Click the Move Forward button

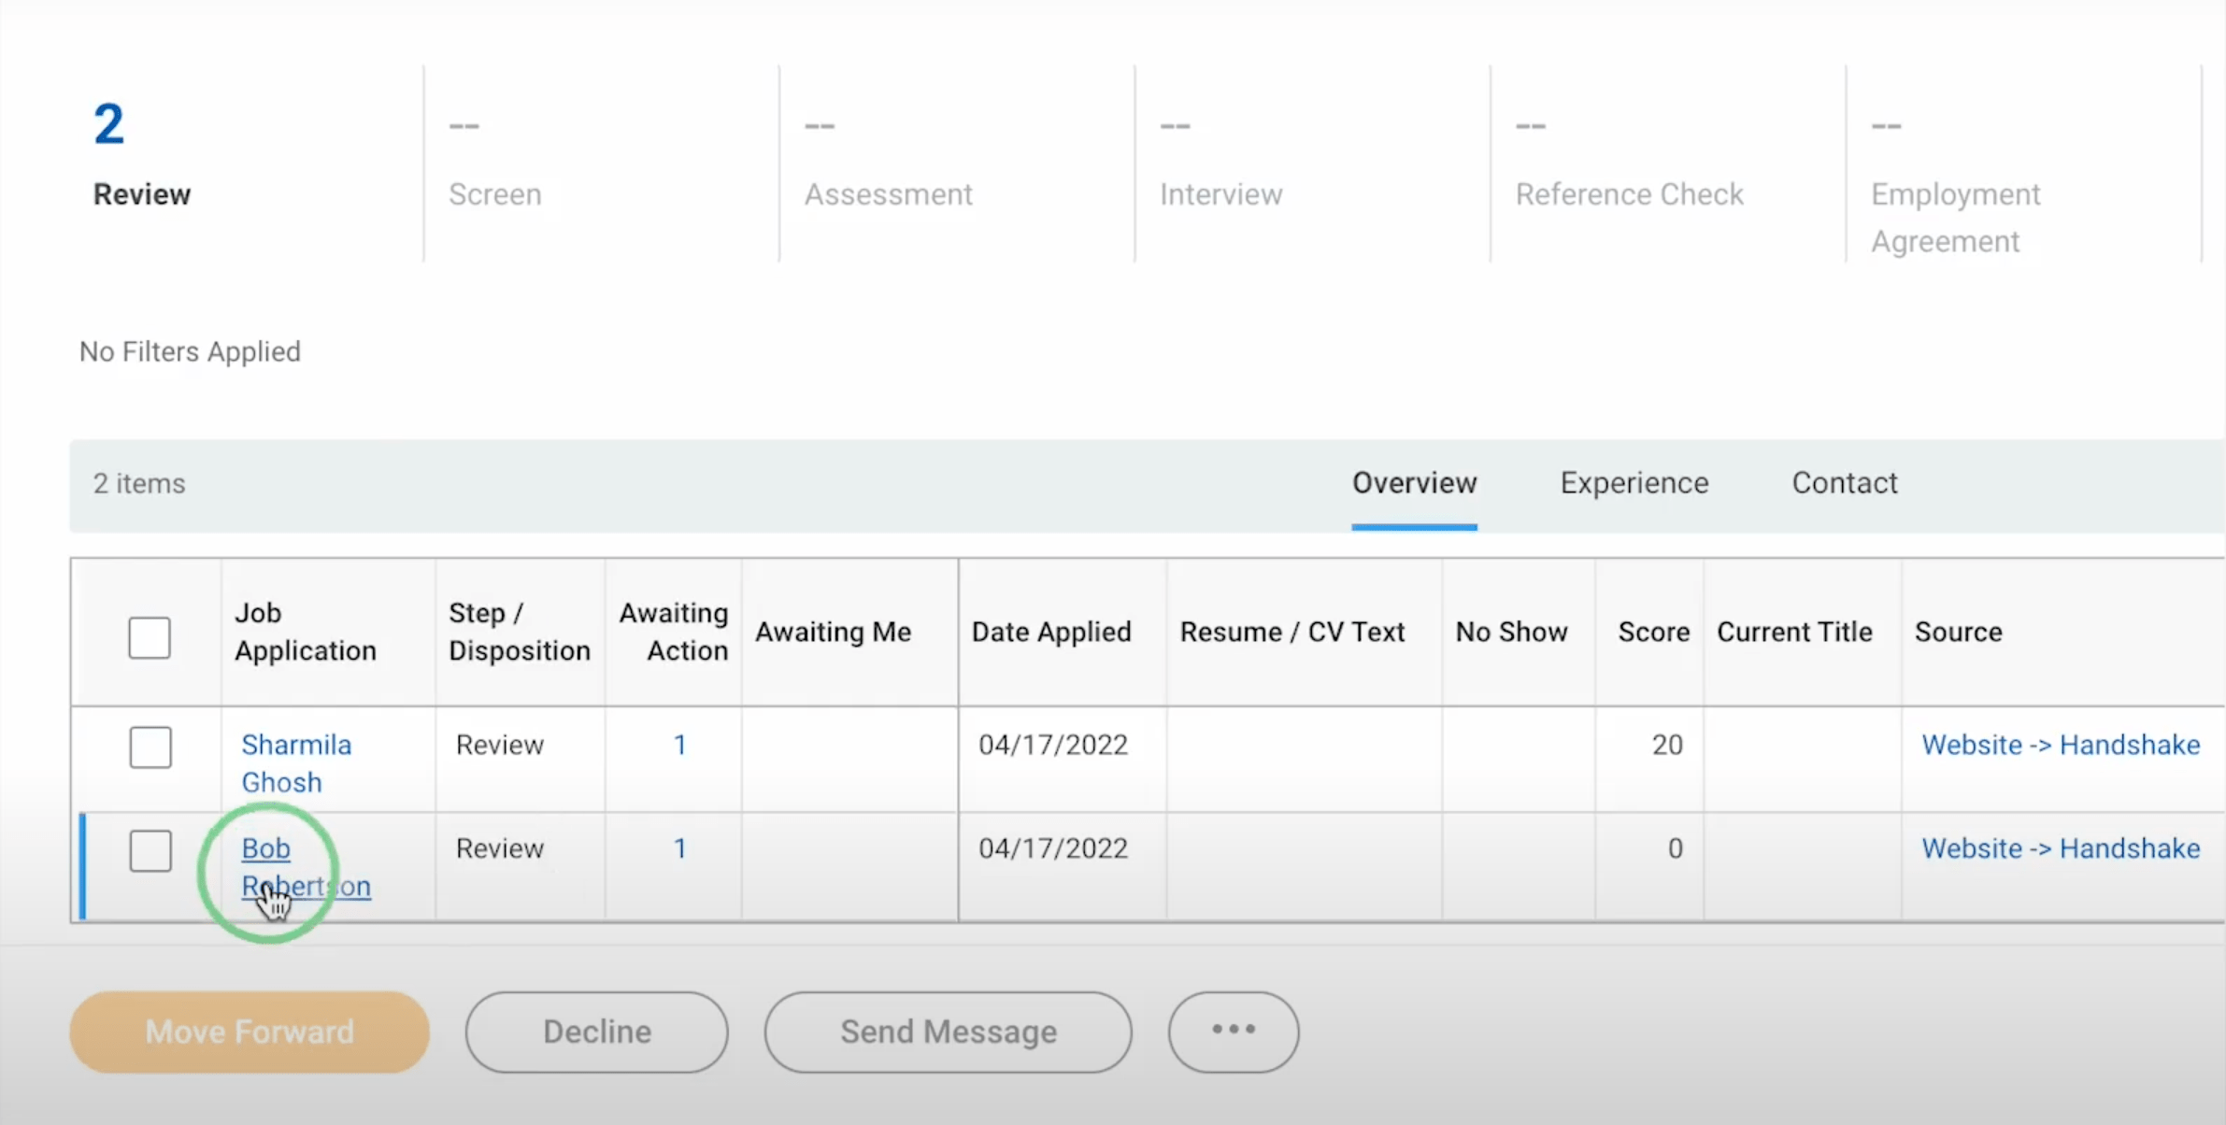248,1031
